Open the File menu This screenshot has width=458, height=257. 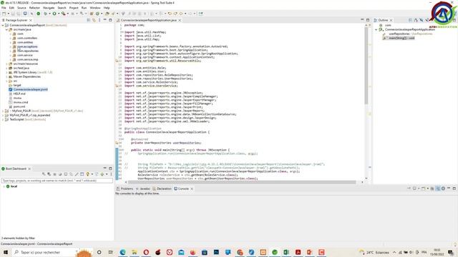tap(4, 8)
